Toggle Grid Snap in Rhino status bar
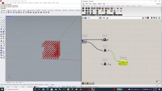The image size is (162, 91). coord(51,87)
